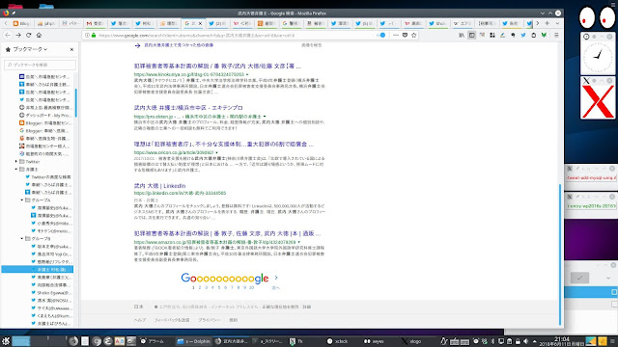Switch to the Blogger tab

point(21,23)
